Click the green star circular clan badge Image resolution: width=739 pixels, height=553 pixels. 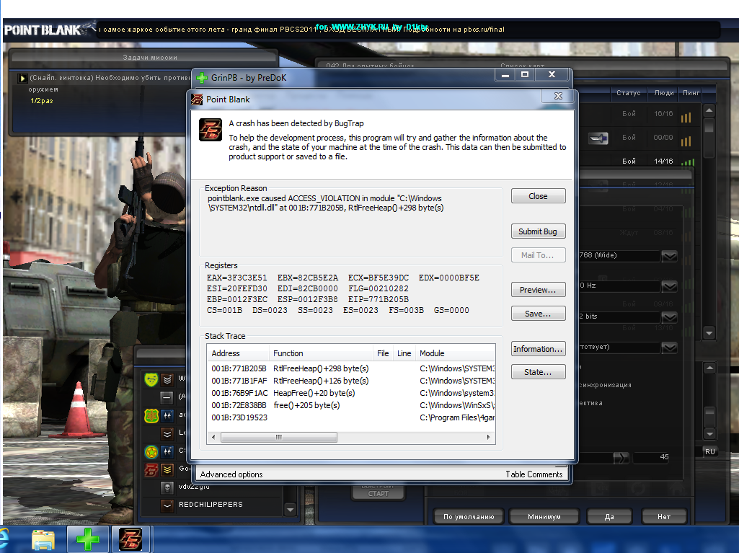[151, 451]
